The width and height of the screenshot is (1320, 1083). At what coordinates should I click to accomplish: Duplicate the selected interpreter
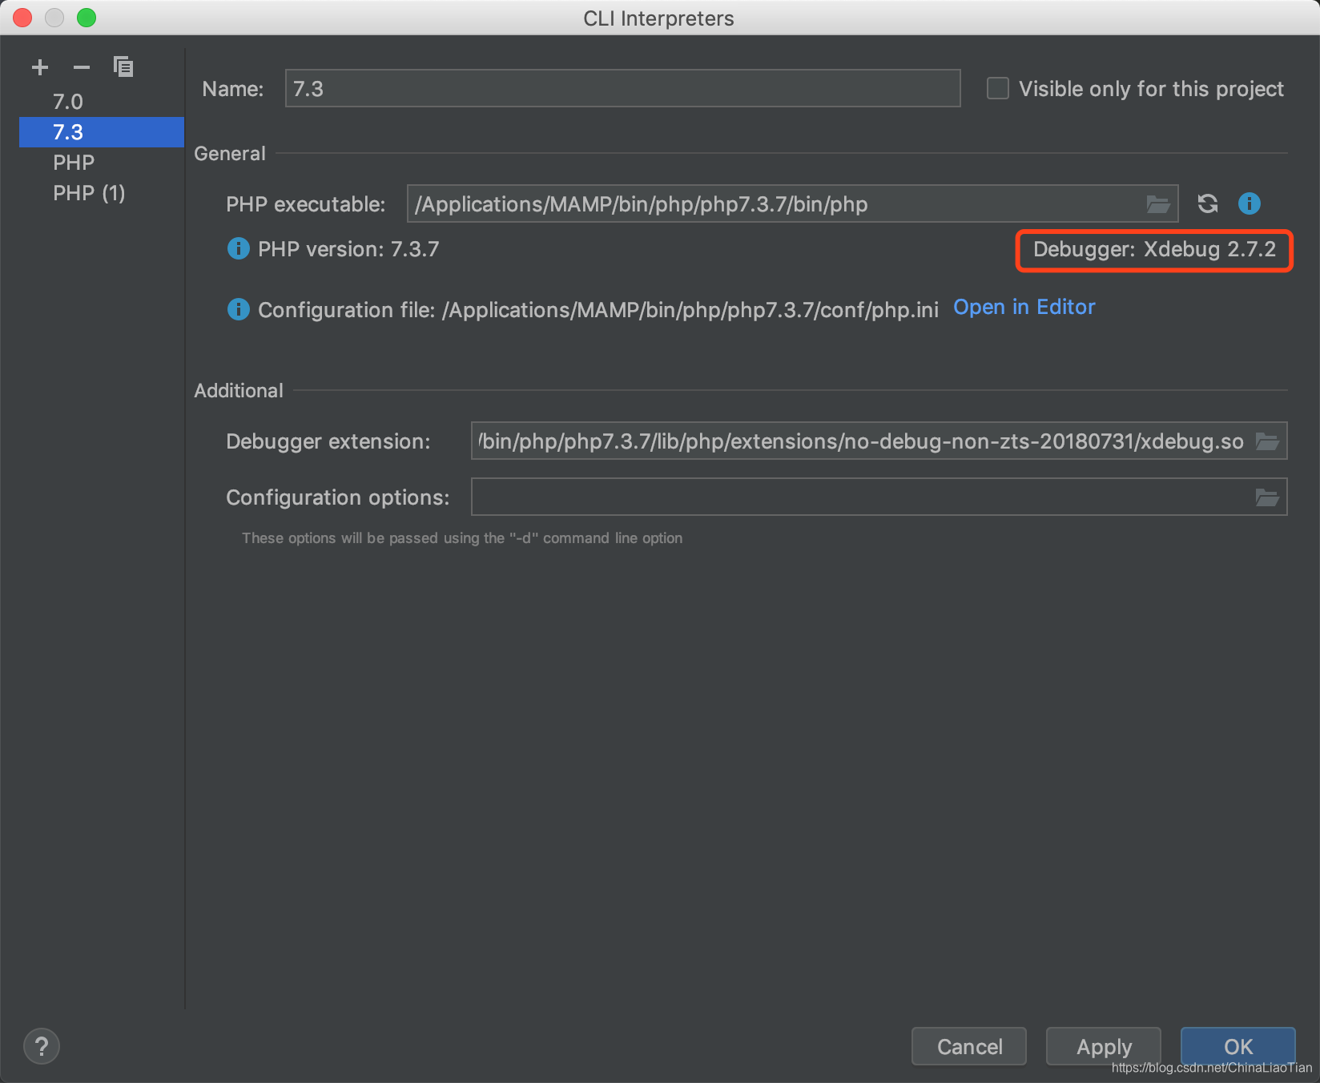(124, 67)
